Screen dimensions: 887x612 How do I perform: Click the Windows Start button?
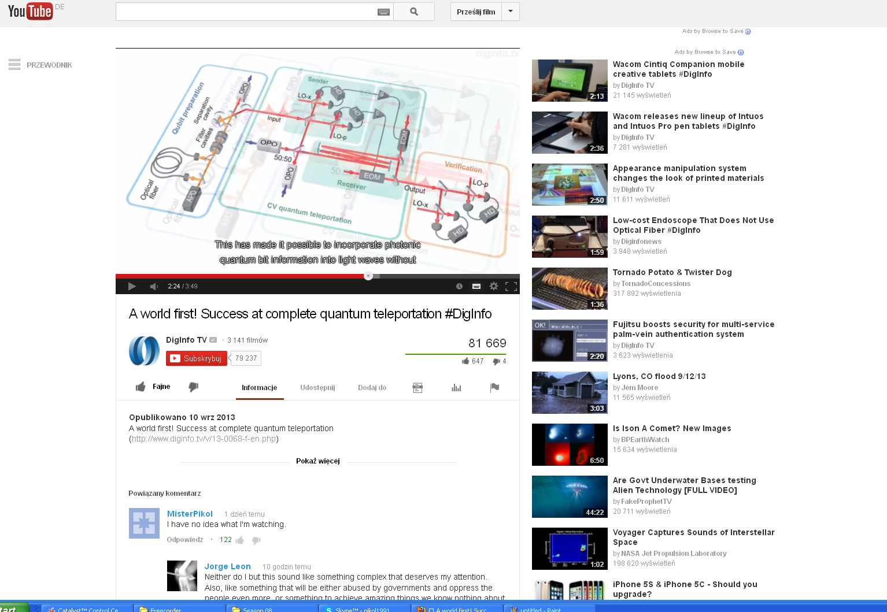[14, 609]
